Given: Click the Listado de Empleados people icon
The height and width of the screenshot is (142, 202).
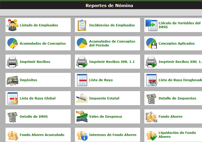Looking at the screenshot, I should click(x=13, y=25).
